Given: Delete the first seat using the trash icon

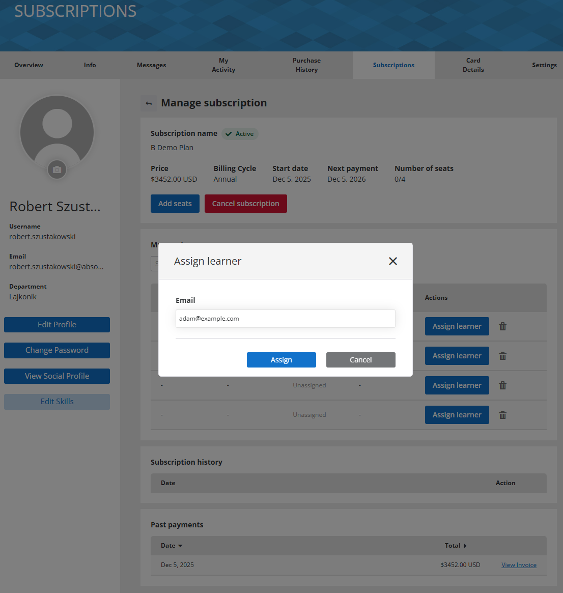Looking at the screenshot, I should (x=502, y=326).
